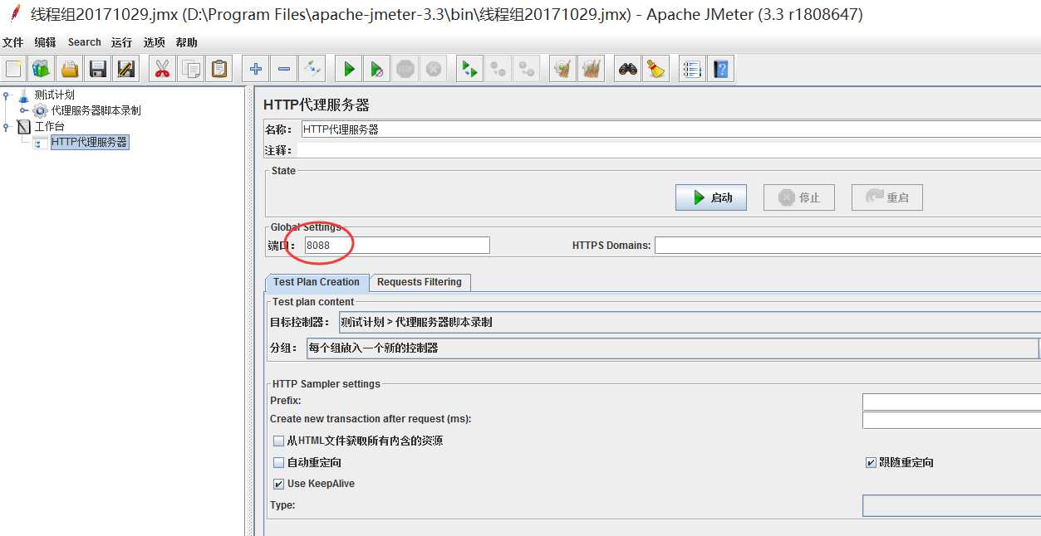1041x536 pixels.
Task: Enable the 自动重定向 checkbox
Action: pyautogui.click(x=278, y=462)
